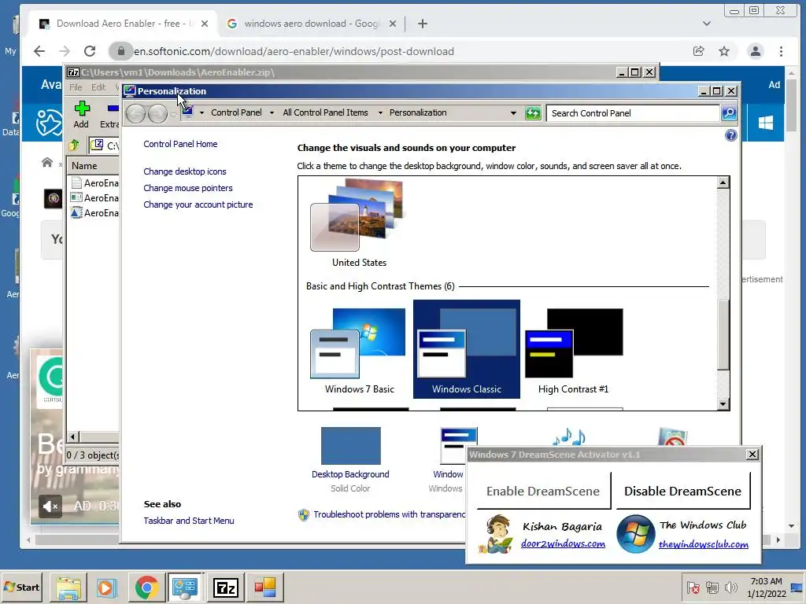This screenshot has width=806, height=604.
Task: Open Windows Media Player from taskbar
Action: coord(107,587)
